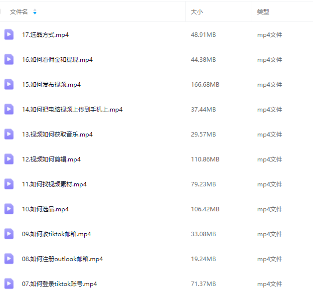Screen dimensions: 313x297
Task: Open file 13.视频如何获取音乐.mp4
Action: tap(57, 135)
